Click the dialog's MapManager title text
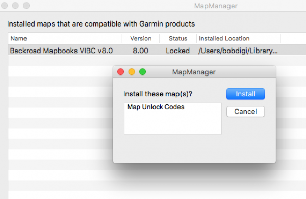Screen dimensions: 306x199 click(x=194, y=72)
